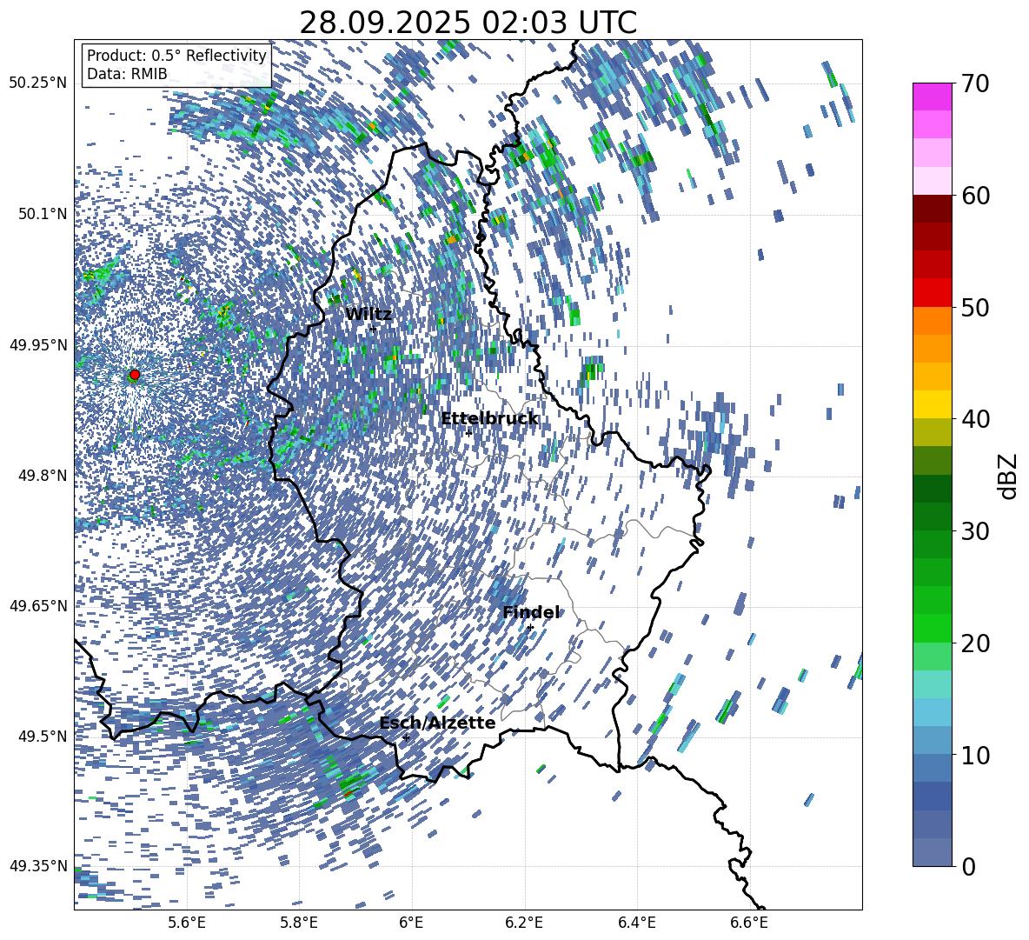1029x940 pixels.
Task: Click the 50.1°N latitude label
Action: coord(42,214)
